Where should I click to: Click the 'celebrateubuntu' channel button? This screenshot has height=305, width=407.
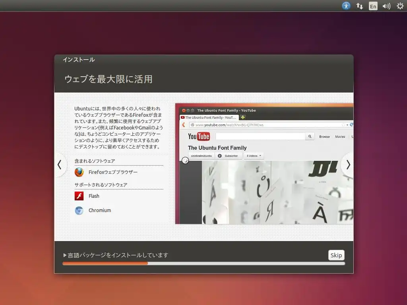coord(202,156)
